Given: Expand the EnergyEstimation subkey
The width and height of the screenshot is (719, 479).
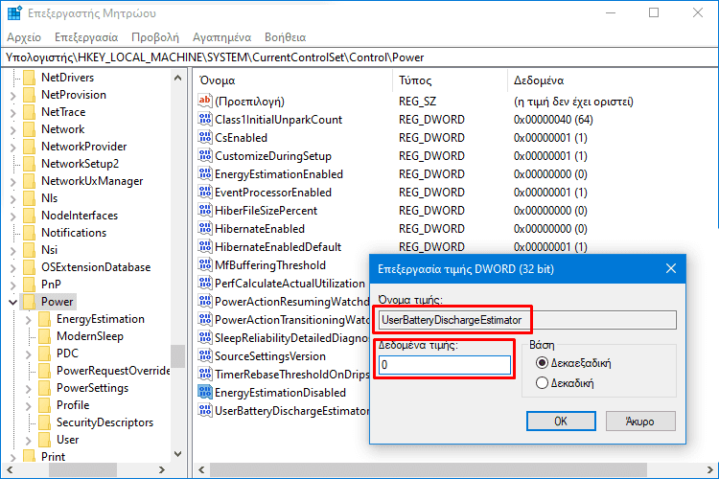Looking at the screenshot, I should 29,319.
